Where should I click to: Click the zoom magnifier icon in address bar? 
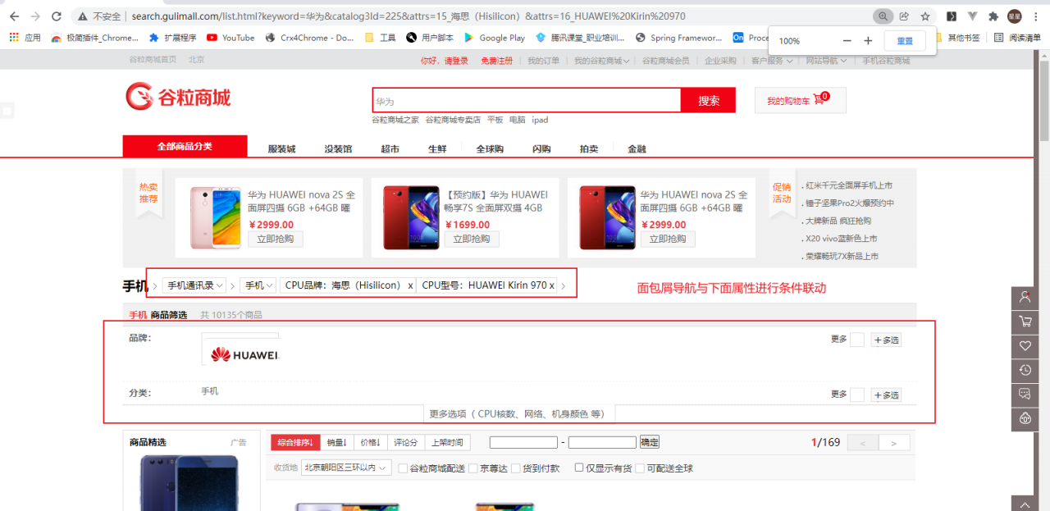coord(883,16)
